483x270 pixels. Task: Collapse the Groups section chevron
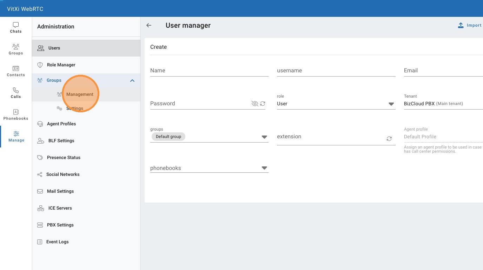click(132, 80)
